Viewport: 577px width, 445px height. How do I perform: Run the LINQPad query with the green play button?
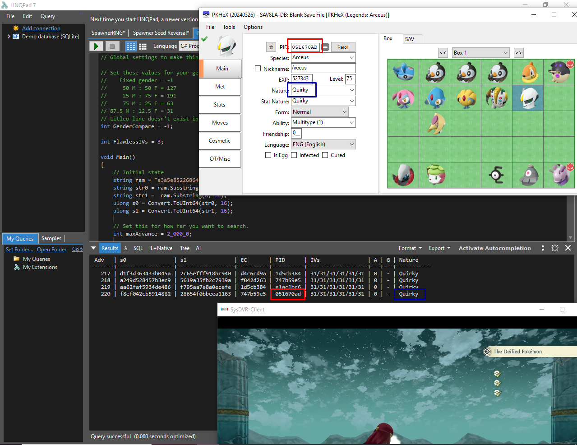click(x=96, y=46)
